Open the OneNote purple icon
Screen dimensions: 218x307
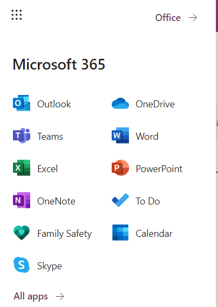tap(22, 200)
